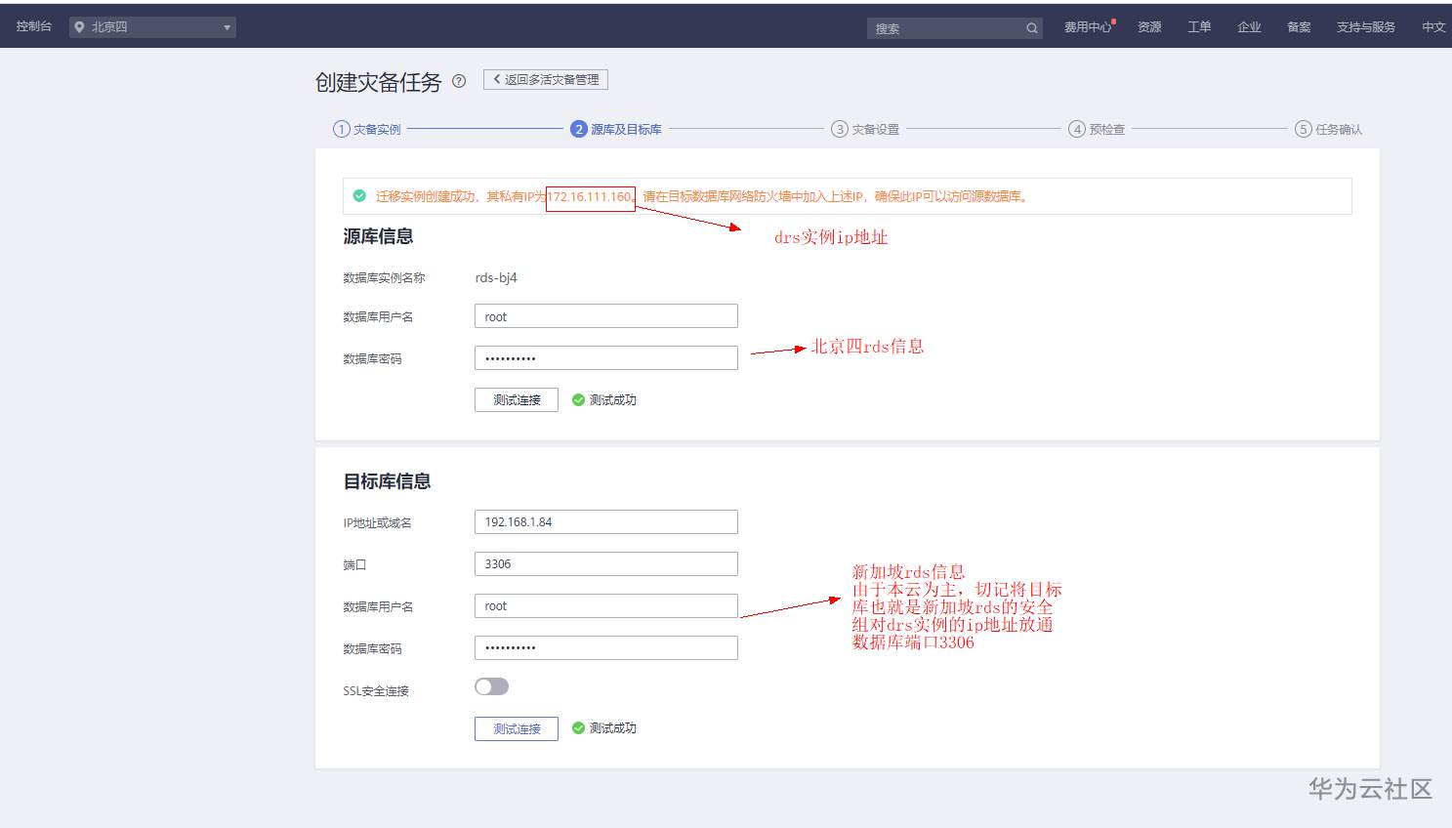Screen dimensions: 1452x828
Task: Switch language via 中文 menu
Action: pyautogui.click(x=1433, y=27)
